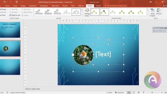Screen dimensions: 167x94
Task: Open Ribbon Display Options icon
Action: [x=151, y=2]
